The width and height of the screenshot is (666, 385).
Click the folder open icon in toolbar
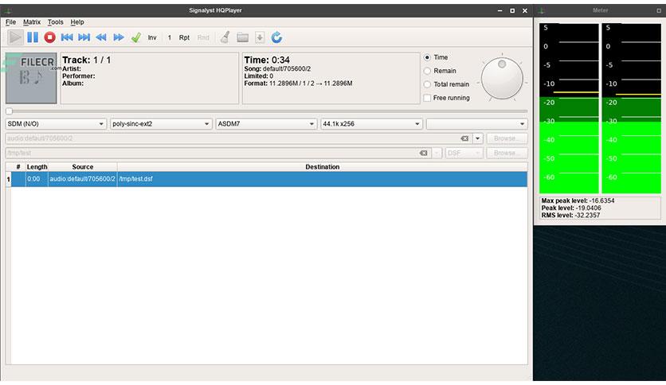click(242, 37)
